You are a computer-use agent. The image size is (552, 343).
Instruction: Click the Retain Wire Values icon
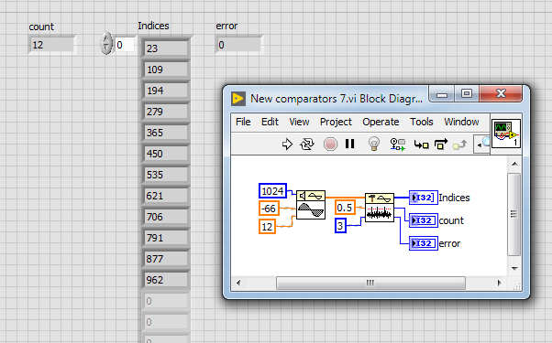tap(398, 144)
